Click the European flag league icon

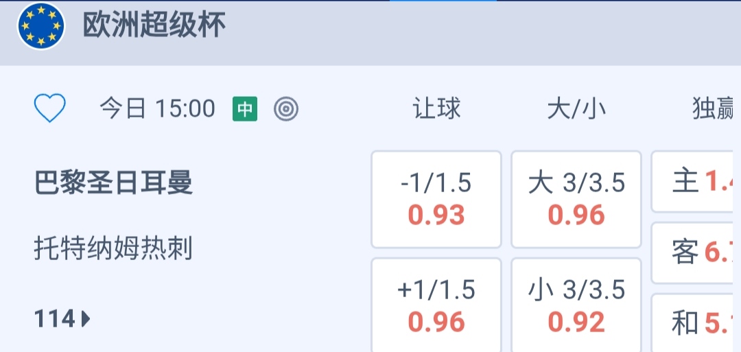point(40,27)
